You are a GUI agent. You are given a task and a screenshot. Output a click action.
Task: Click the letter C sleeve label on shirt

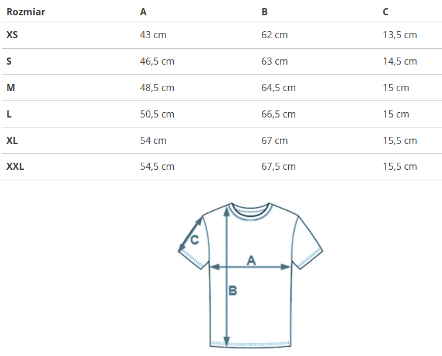click(195, 240)
